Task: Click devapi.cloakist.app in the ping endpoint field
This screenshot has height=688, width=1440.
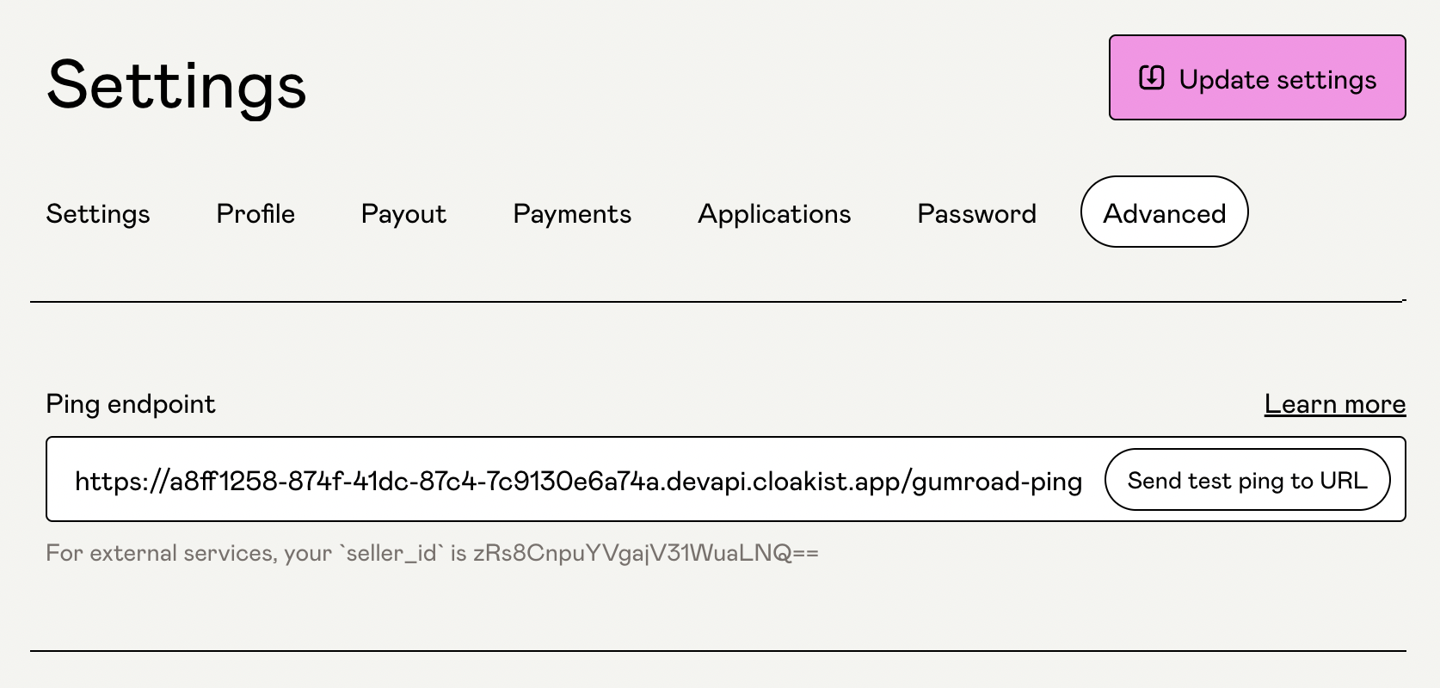Action: [783, 482]
